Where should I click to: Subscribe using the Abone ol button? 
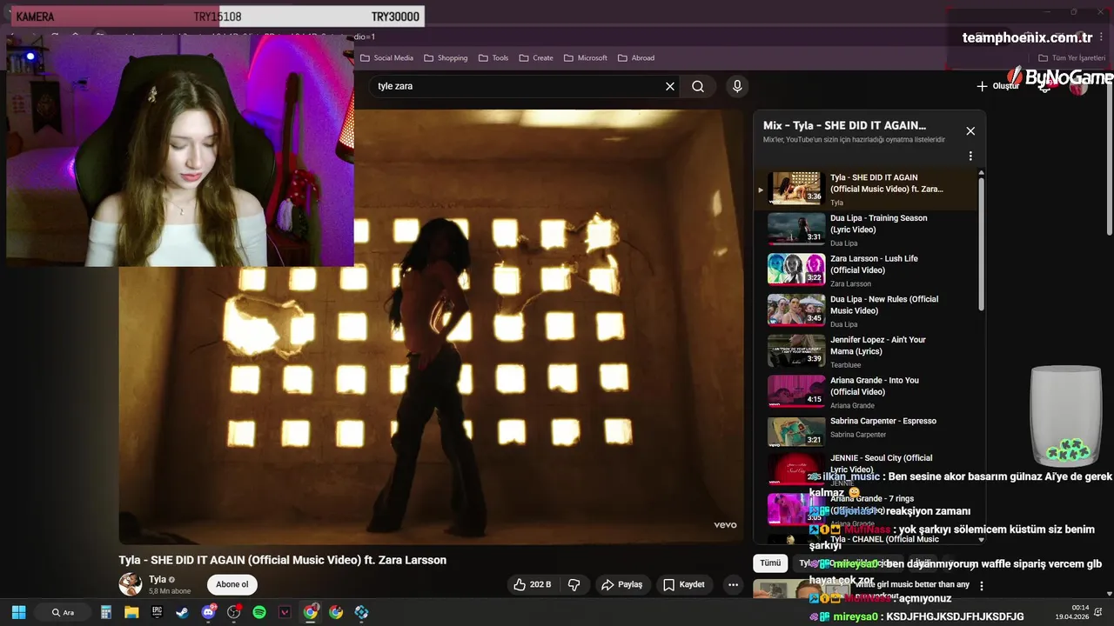click(232, 584)
